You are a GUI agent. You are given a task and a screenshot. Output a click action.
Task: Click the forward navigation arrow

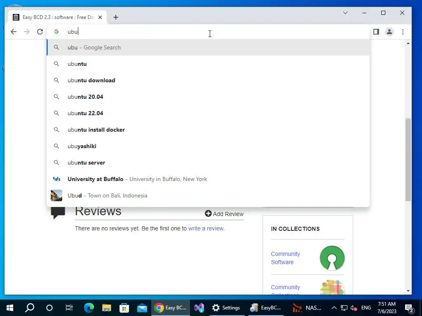27,32
